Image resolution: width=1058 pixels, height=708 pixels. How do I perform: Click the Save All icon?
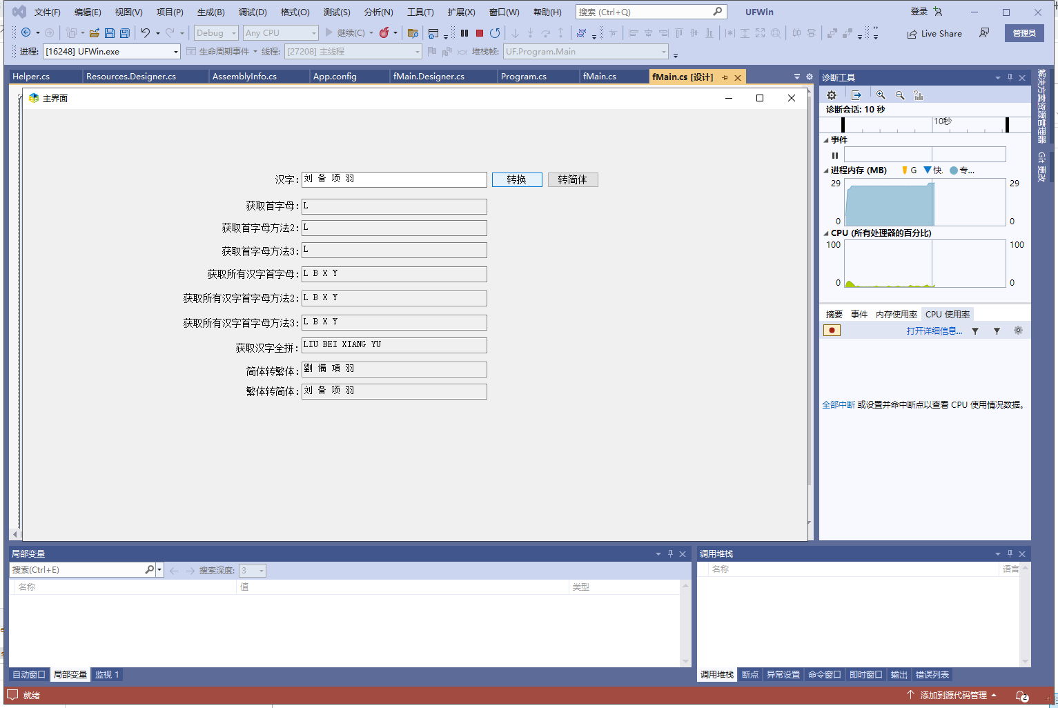(124, 32)
